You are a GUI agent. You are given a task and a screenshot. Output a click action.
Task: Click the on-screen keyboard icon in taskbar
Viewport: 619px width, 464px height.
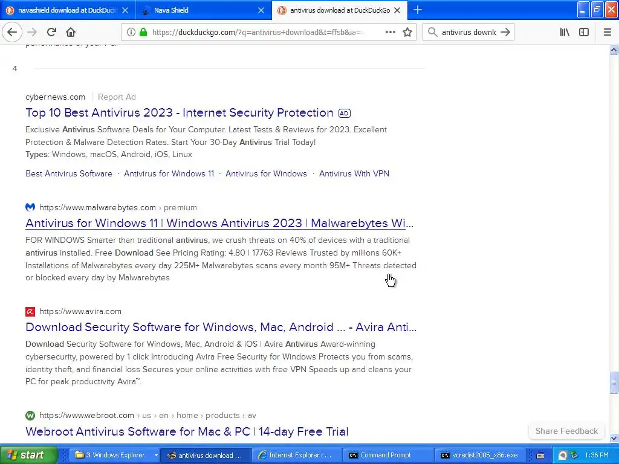[540, 456]
